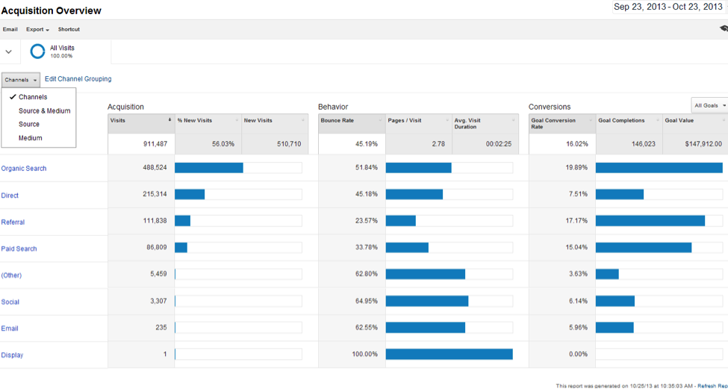Click the Organic Search goal conversion bar
728x389 pixels.
[659, 168]
